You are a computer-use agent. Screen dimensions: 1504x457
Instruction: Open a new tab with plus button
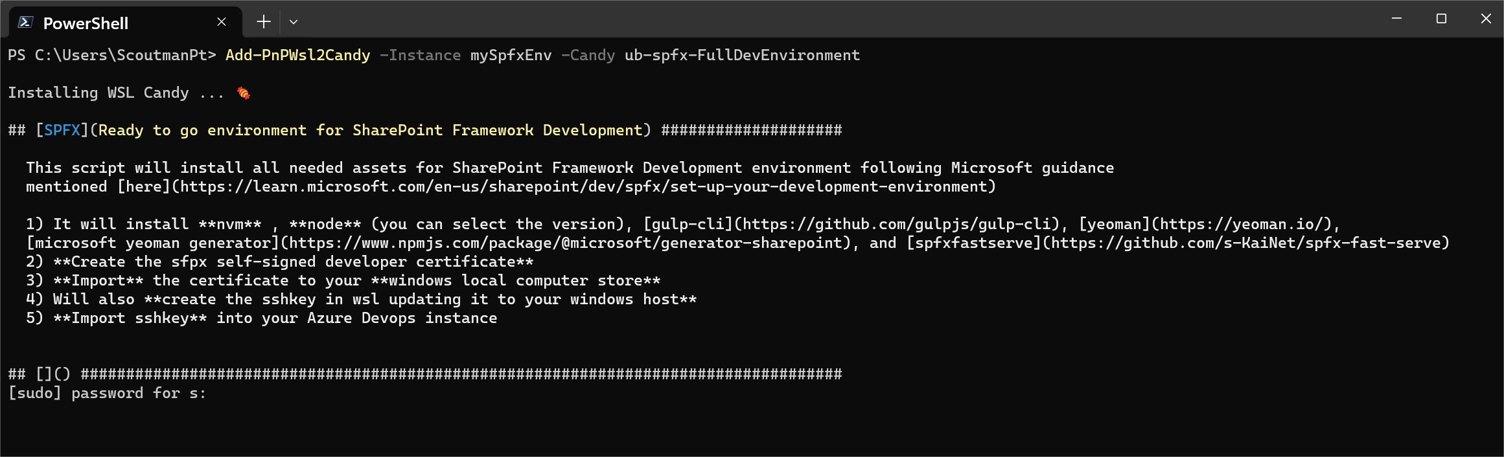click(263, 22)
